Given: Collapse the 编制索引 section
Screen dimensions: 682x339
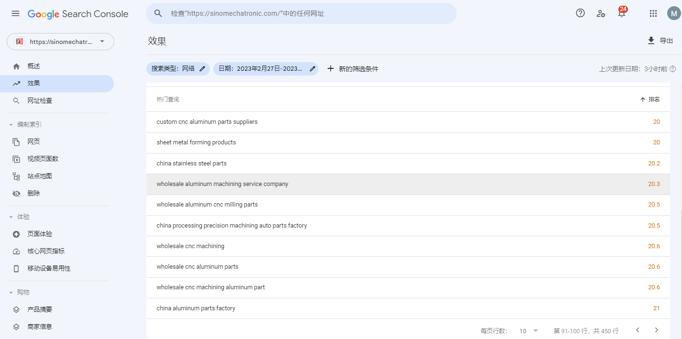Looking at the screenshot, I should 11,125.
